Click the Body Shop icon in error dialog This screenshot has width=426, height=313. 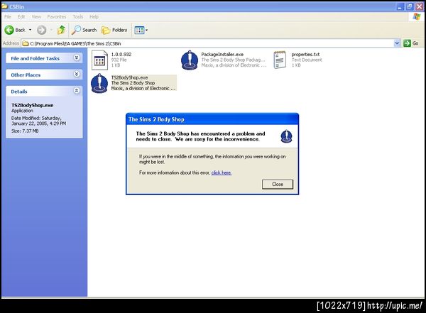(286, 136)
